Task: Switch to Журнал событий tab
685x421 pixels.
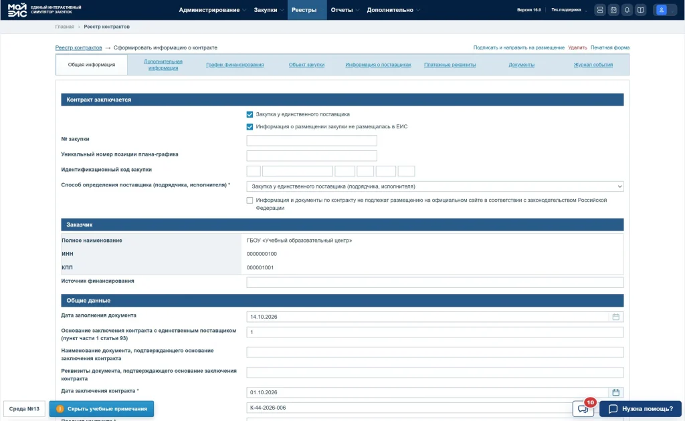Action: [x=593, y=65]
